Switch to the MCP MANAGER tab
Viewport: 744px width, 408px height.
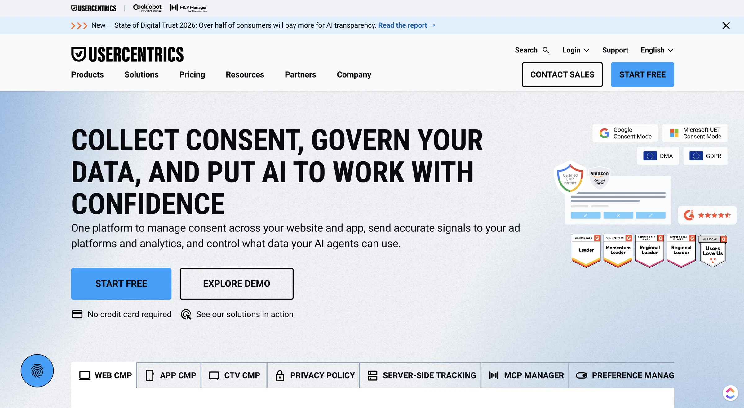pos(525,375)
